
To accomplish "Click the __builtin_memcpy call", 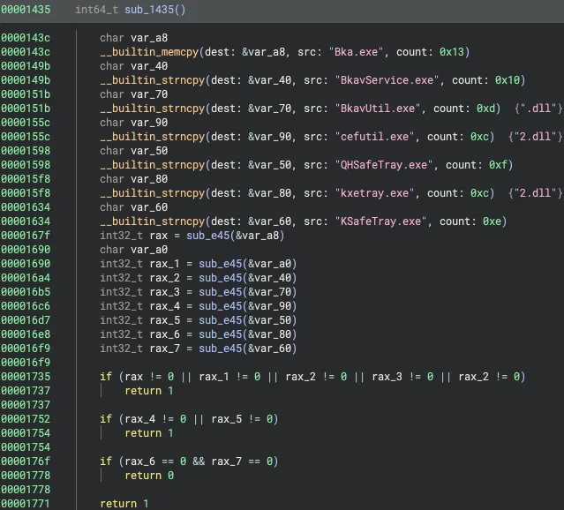I will pos(149,52).
